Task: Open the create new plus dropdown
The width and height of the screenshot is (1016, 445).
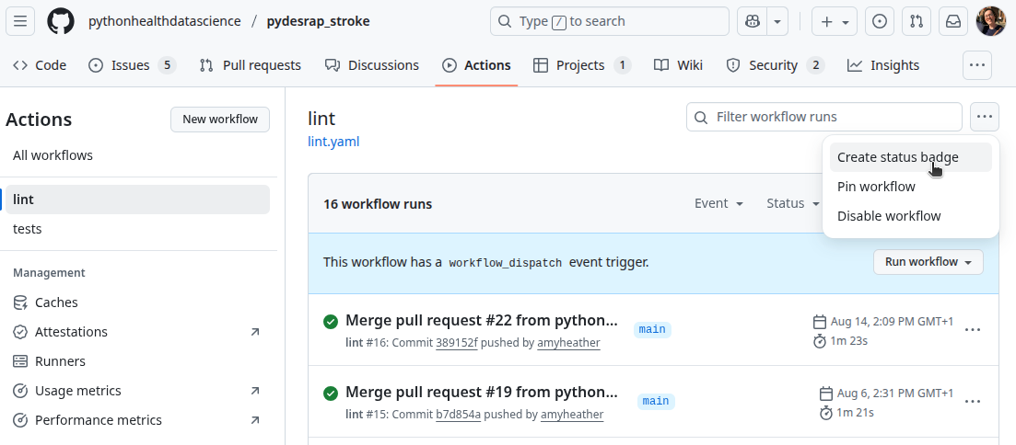Action: coord(835,21)
